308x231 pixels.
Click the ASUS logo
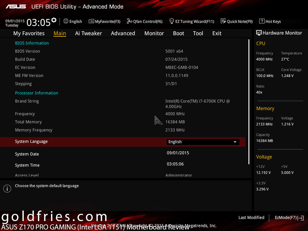[16, 7]
